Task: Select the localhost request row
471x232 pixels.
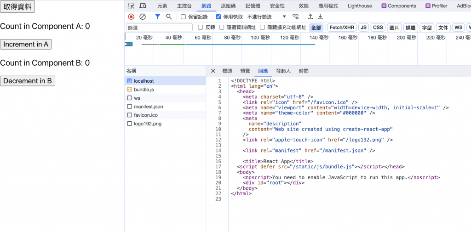Action: 165,81
